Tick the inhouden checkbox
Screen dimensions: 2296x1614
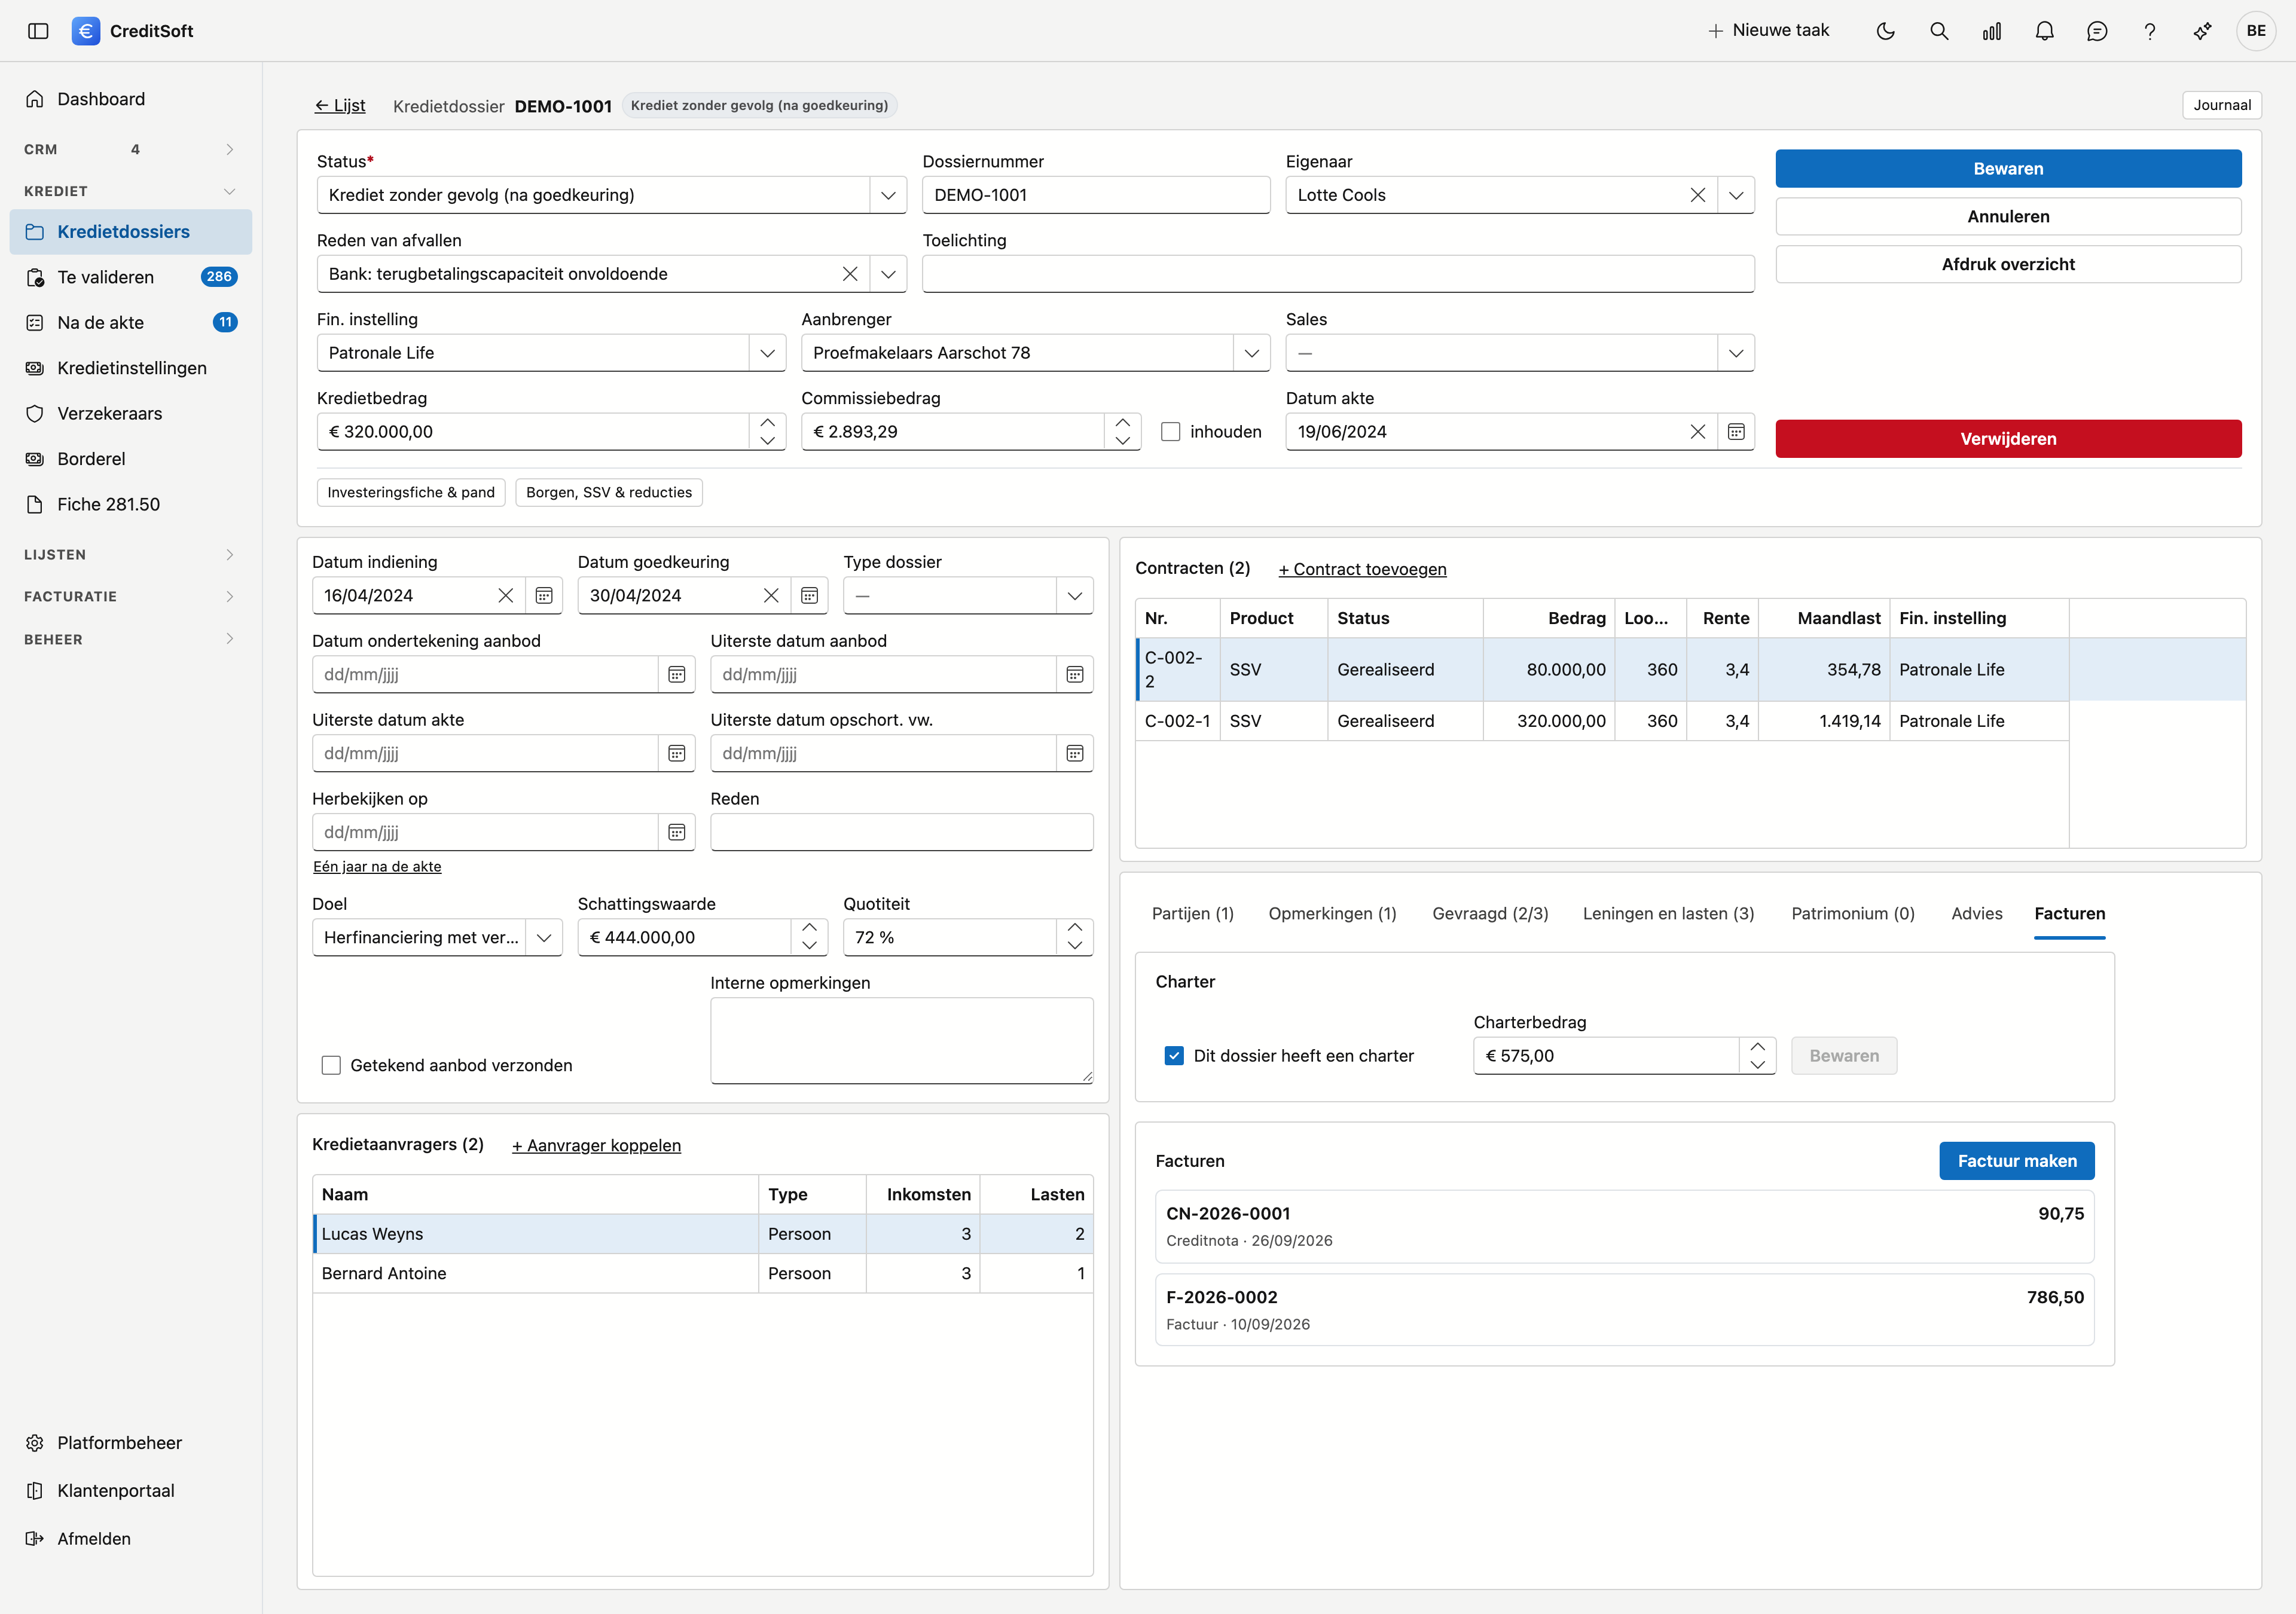[1171, 432]
